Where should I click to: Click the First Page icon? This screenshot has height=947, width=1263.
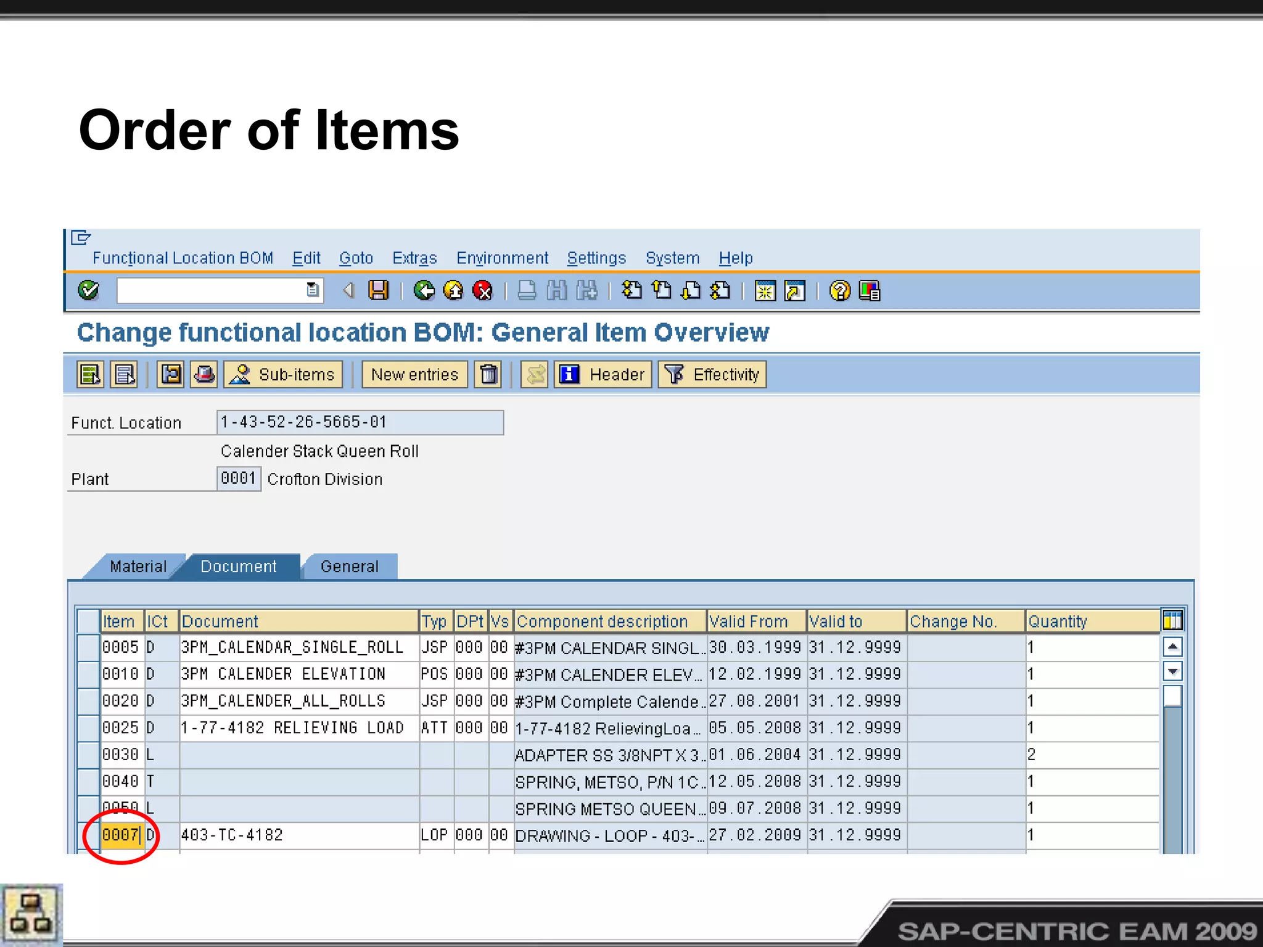[631, 290]
